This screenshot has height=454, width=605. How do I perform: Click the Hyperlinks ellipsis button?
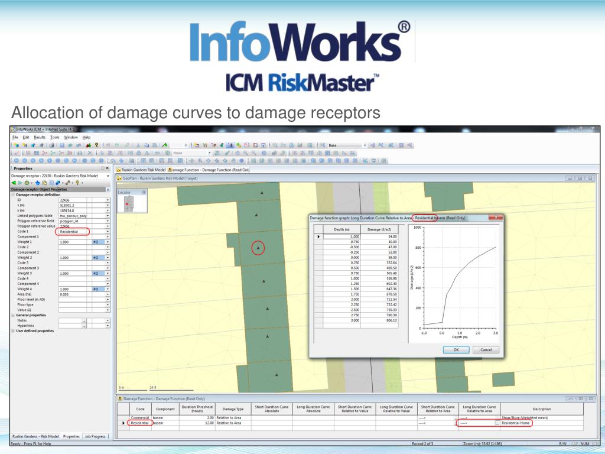(84, 326)
